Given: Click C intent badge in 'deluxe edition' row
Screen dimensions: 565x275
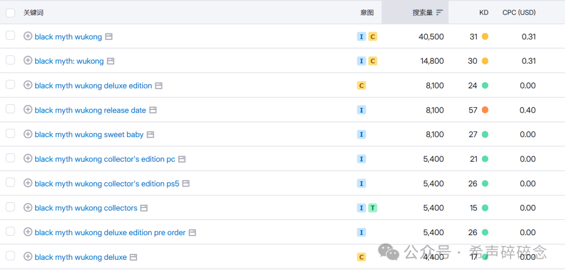Looking at the screenshot, I should point(361,85).
